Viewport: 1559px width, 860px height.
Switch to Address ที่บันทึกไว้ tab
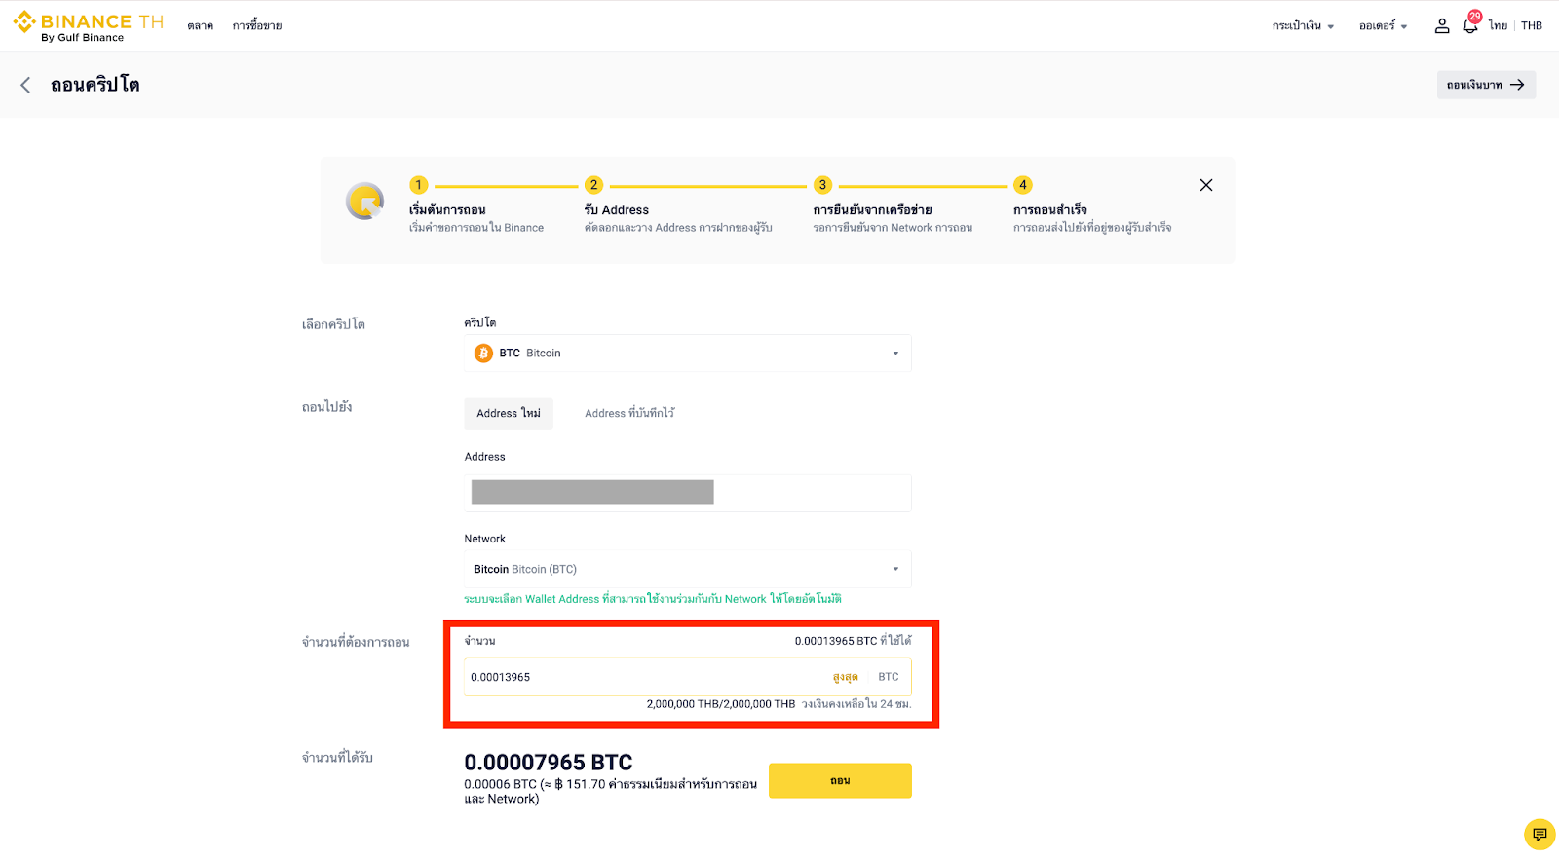click(629, 414)
